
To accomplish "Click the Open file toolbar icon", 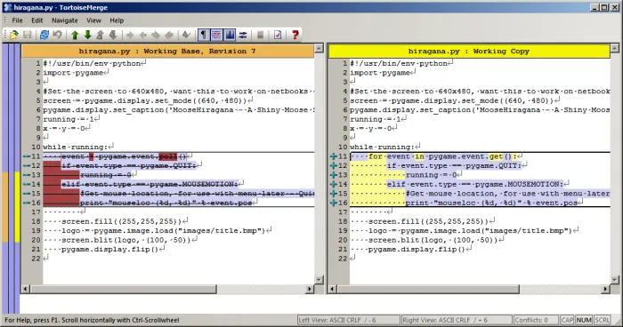I will [x=14, y=35].
